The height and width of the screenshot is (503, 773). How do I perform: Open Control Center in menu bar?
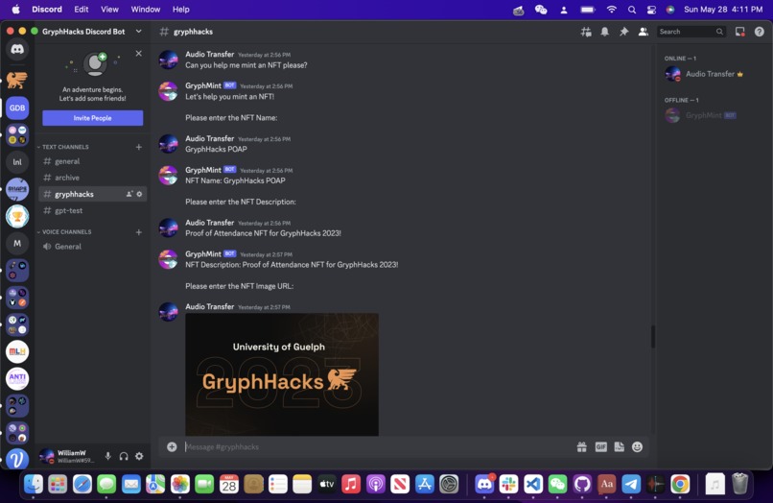coord(651,10)
